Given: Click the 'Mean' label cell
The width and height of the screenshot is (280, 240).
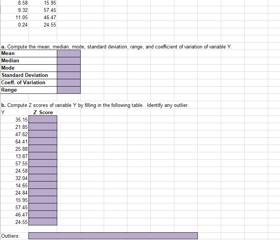Looking at the screenshot, I should 28,53.
